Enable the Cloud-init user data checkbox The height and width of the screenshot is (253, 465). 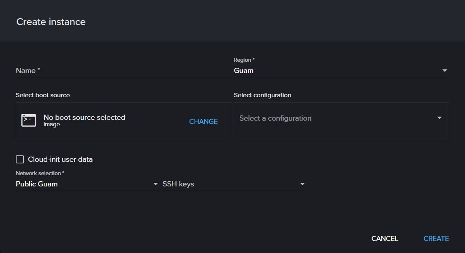(x=20, y=159)
